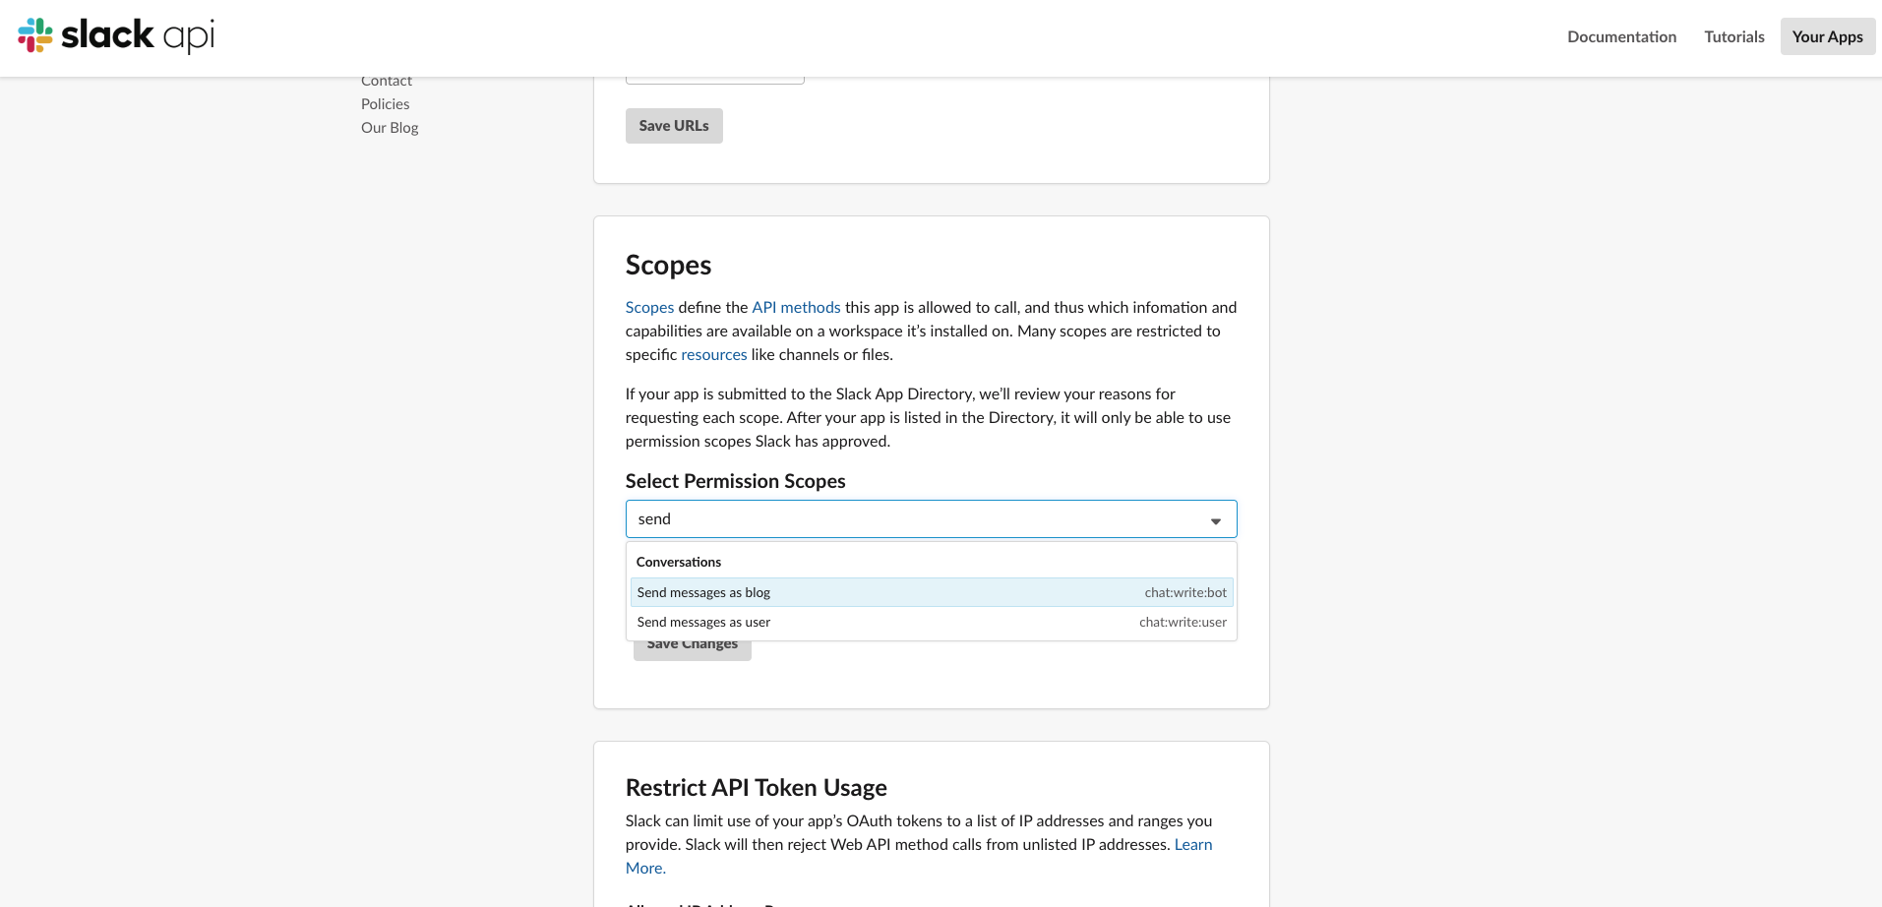Visit Our Blog
The width and height of the screenshot is (1882, 907).
tap(389, 127)
